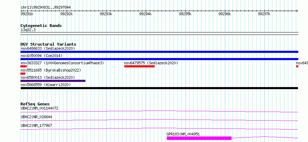Open the esv3633327 (1000GenomesConsortiumPhase3) label

coord(62,63)
